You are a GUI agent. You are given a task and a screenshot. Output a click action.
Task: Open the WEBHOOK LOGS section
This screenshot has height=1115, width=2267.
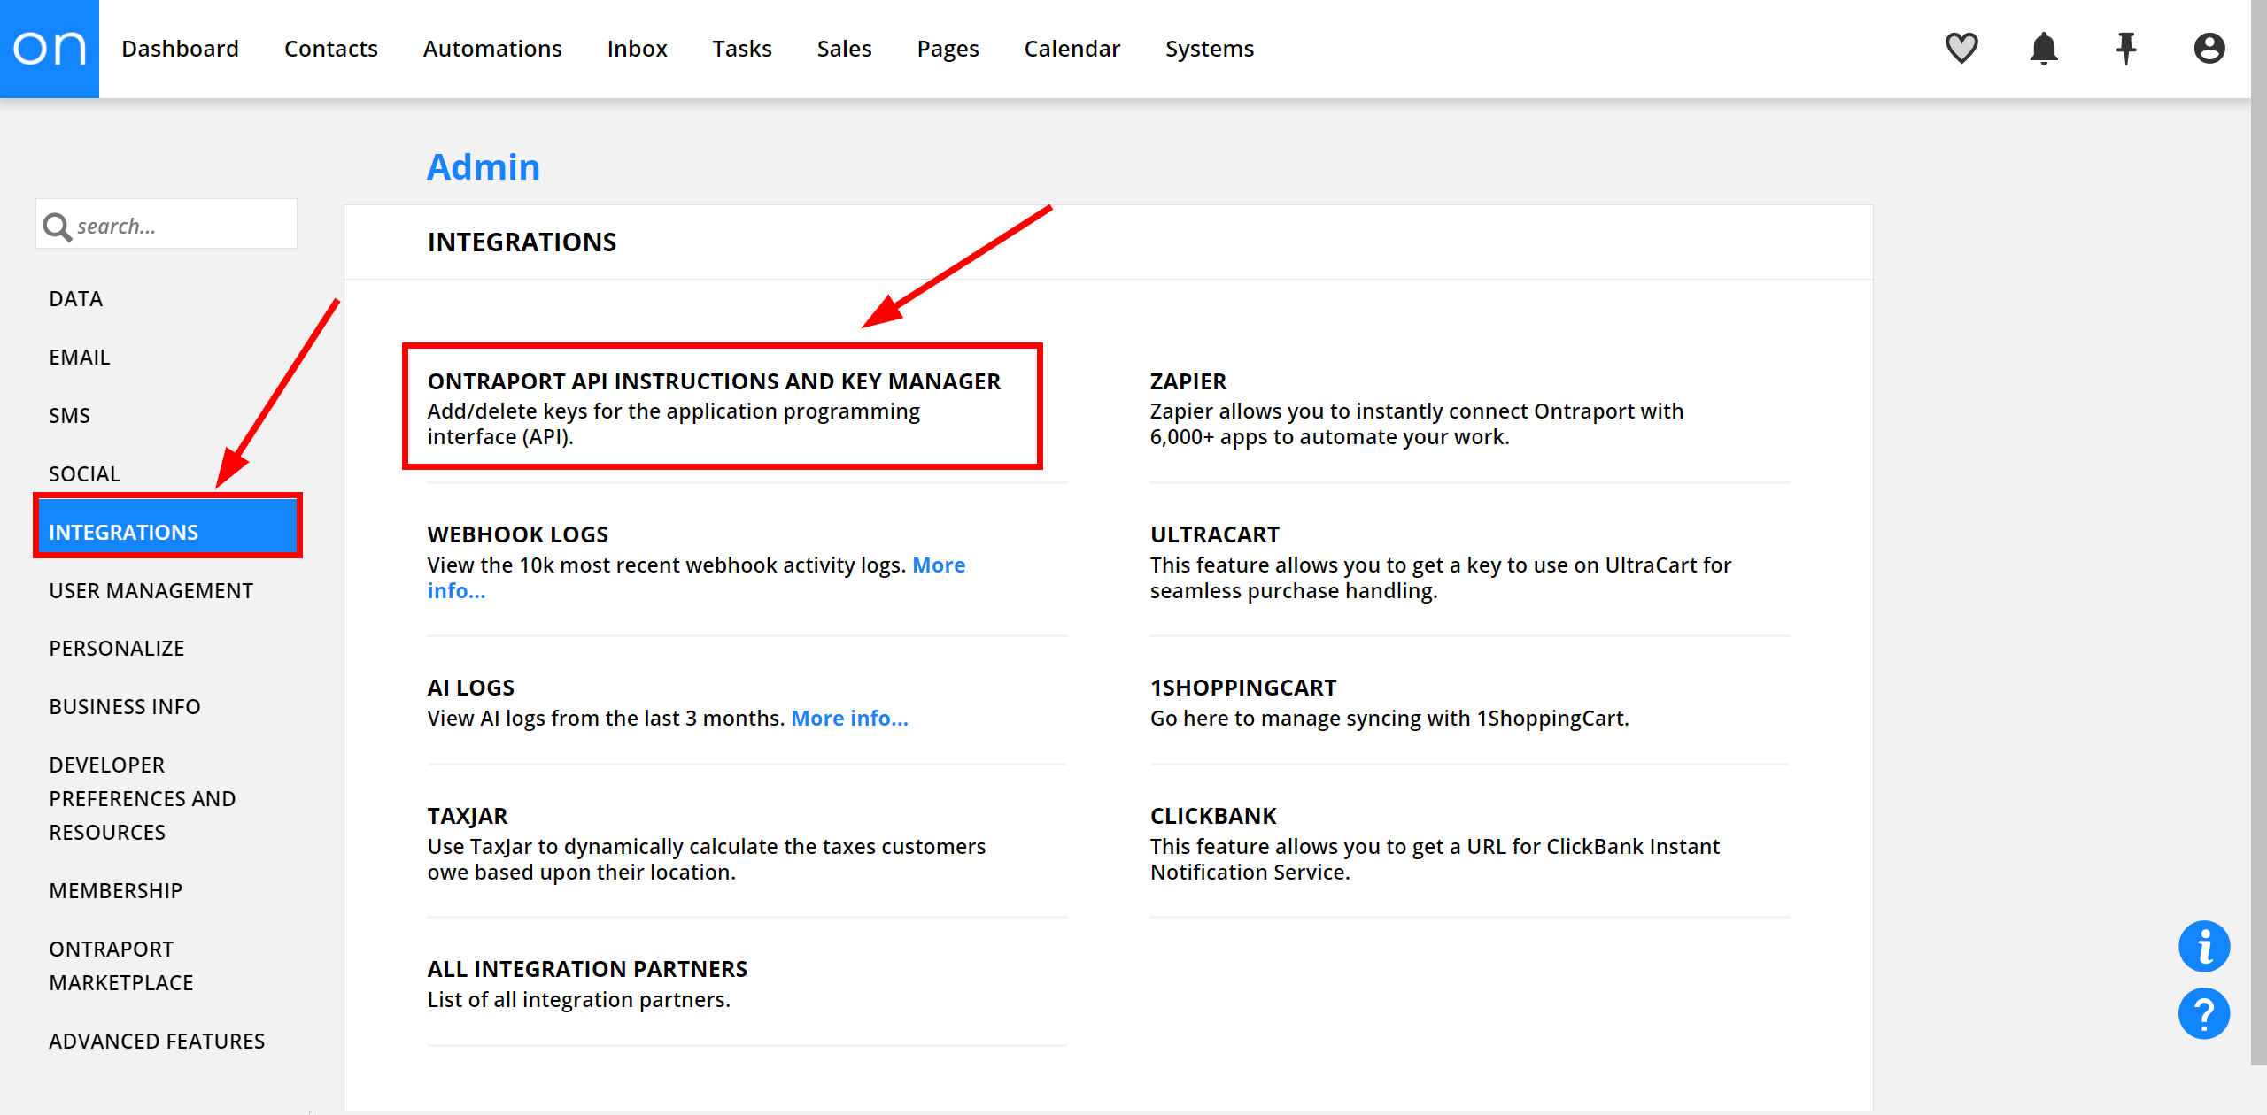point(518,534)
